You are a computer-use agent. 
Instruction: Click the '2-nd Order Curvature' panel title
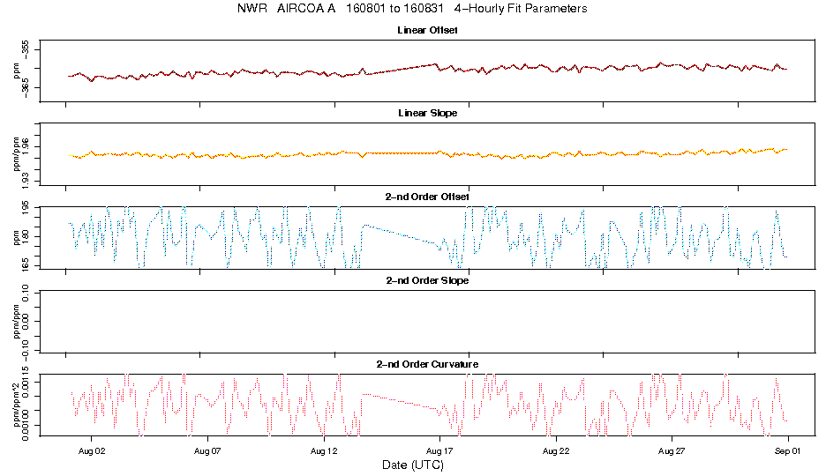pos(427,364)
